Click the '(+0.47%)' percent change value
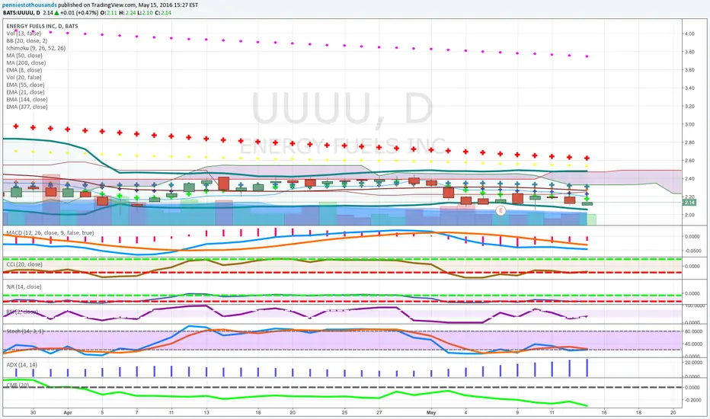The width and height of the screenshot is (710, 419). [87, 13]
